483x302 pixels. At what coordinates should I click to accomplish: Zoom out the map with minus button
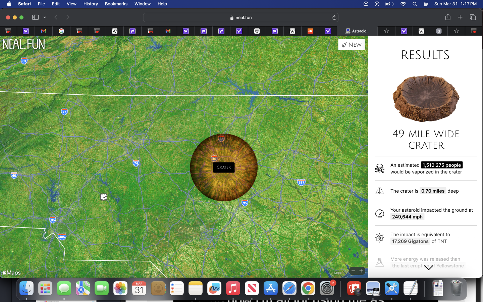pyautogui.click(x=353, y=271)
